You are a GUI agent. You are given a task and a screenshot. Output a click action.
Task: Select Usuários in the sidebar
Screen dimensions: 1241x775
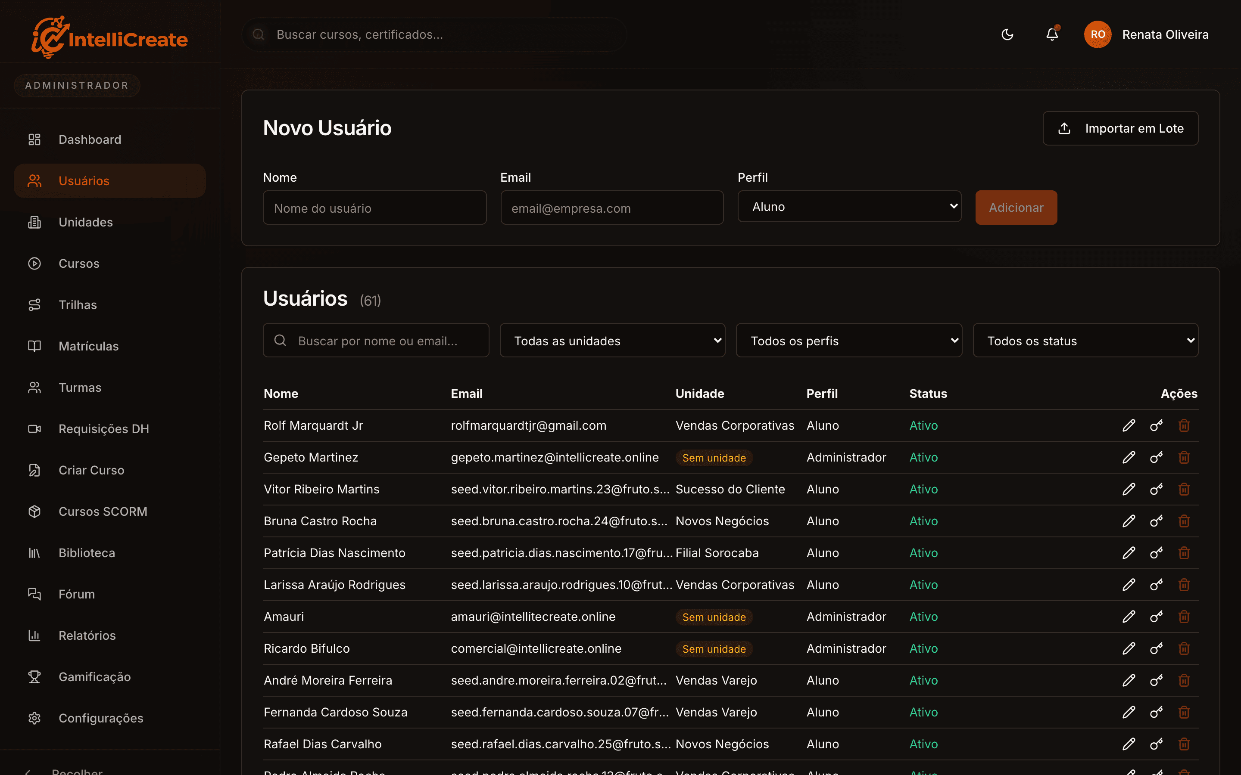point(110,181)
